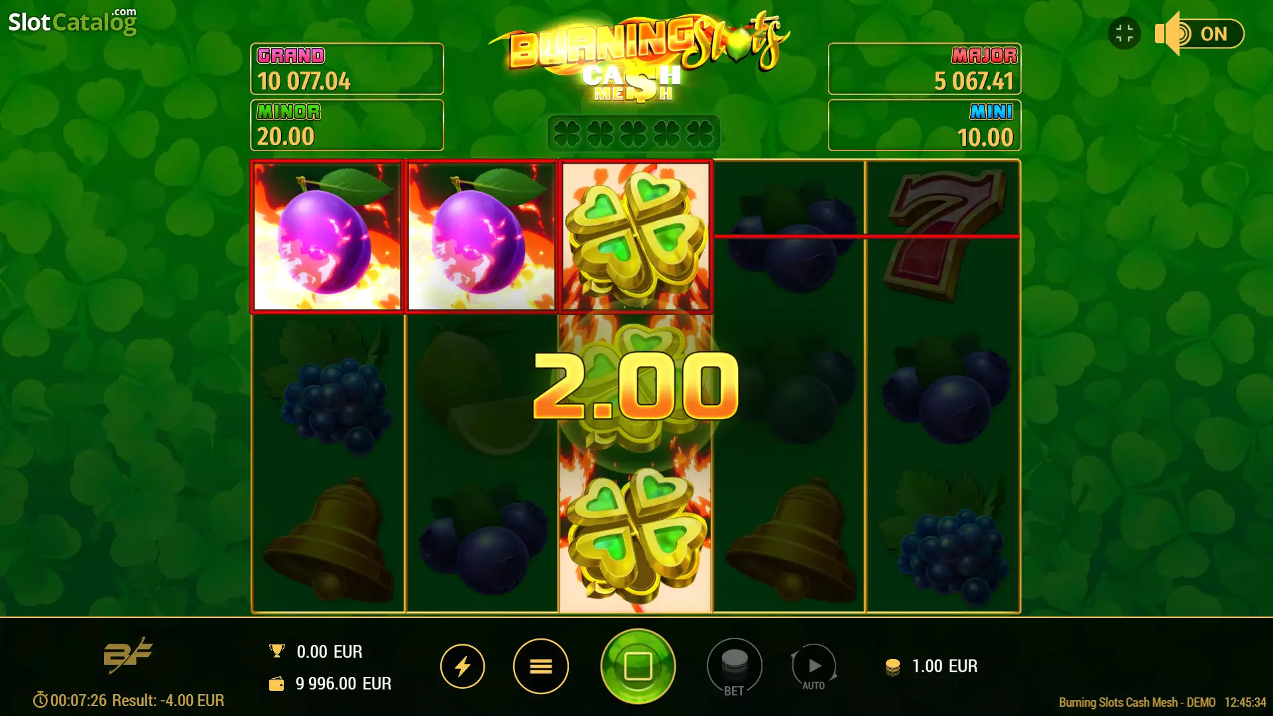The image size is (1273, 716).
Task: Click the red seven symbol
Action: point(943,235)
